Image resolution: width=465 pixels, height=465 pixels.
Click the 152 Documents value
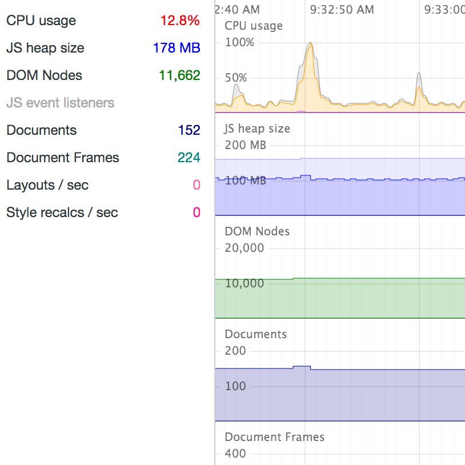click(x=189, y=130)
